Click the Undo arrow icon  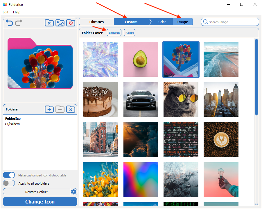click(x=9, y=23)
